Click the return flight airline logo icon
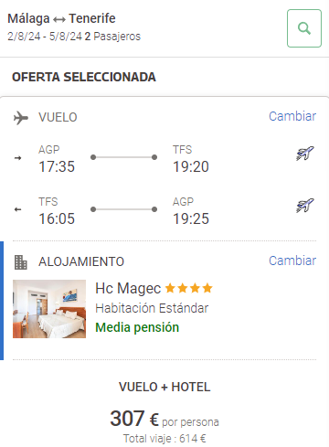The width and height of the screenshot is (329, 447). (305, 206)
